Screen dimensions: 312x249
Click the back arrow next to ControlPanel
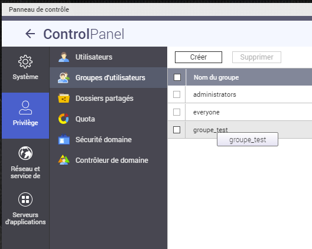(x=30, y=34)
